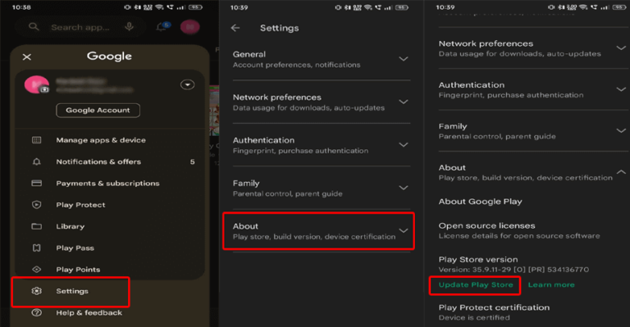Expand Family chevron in middle screen
The height and width of the screenshot is (327, 630).
[x=404, y=188]
